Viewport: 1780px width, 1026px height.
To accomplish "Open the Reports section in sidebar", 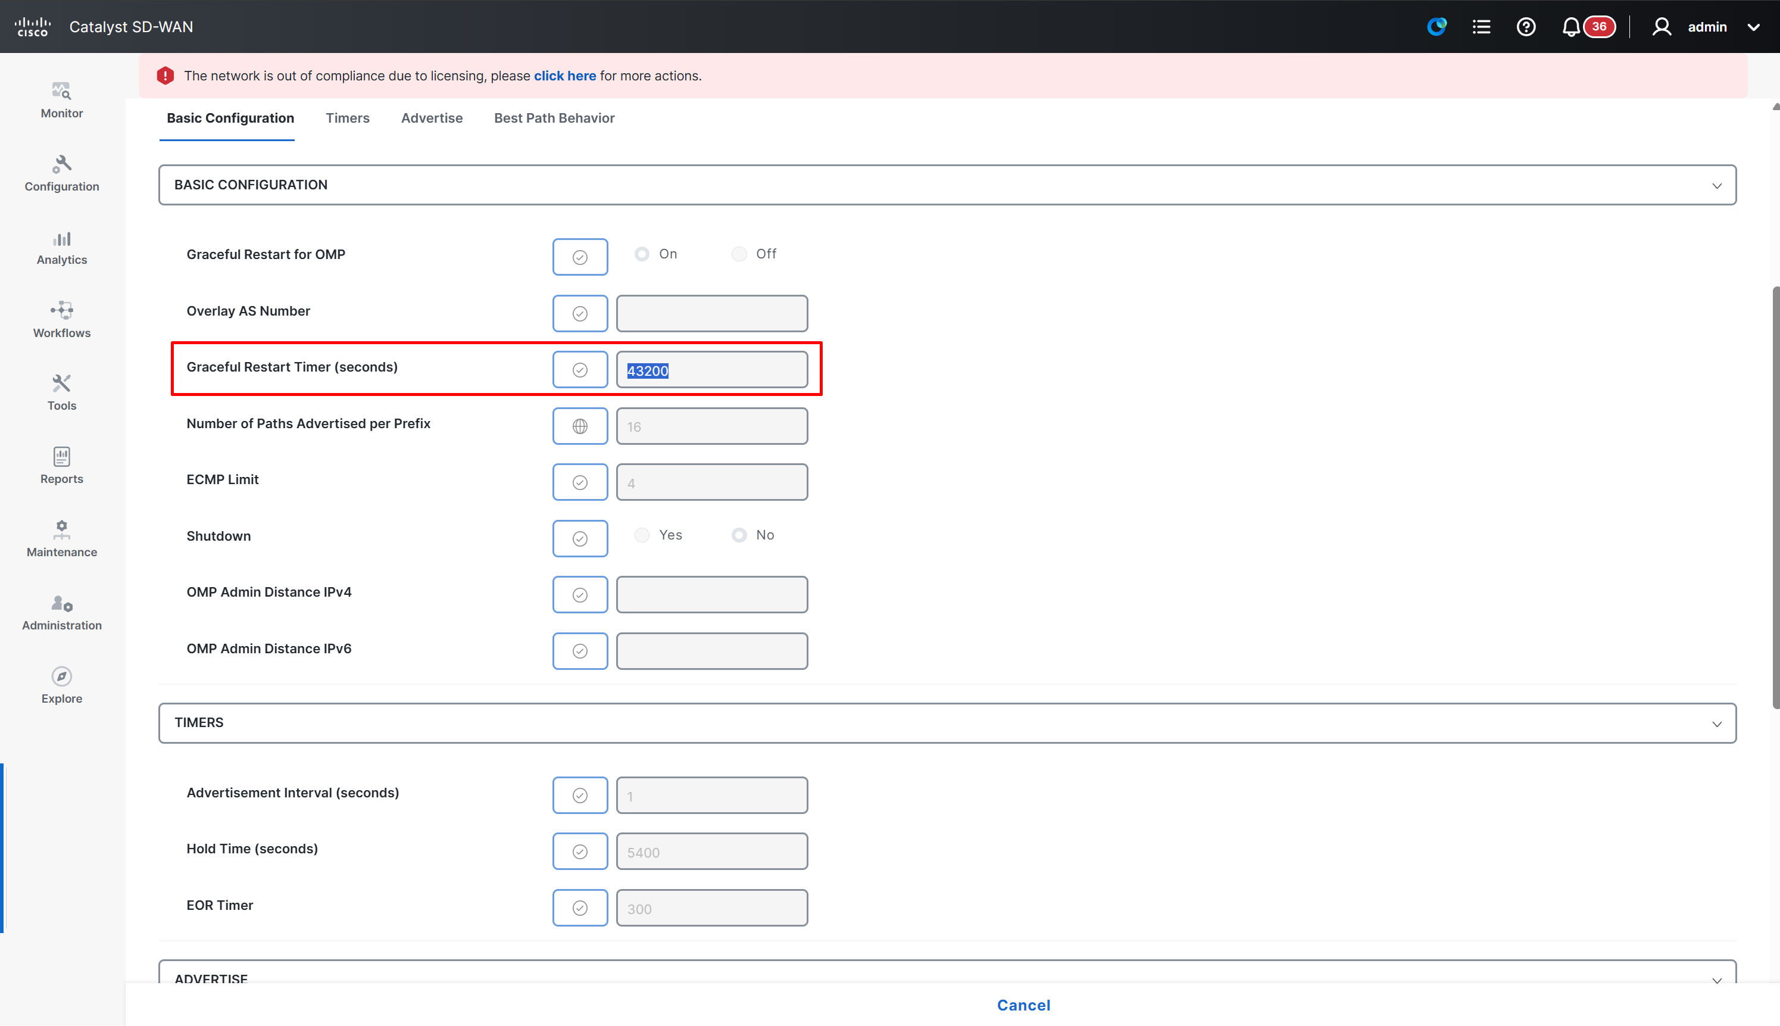I will pos(62,466).
